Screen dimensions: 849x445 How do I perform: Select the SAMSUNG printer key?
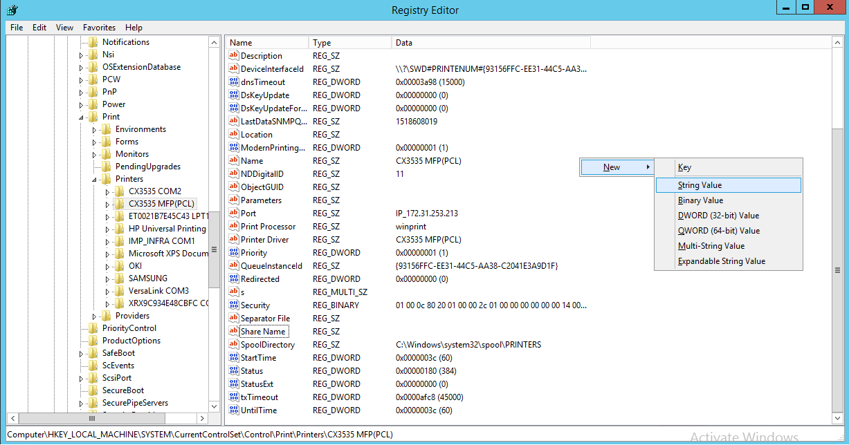147,278
